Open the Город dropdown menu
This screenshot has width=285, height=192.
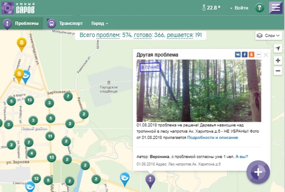(x=100, y=23)
